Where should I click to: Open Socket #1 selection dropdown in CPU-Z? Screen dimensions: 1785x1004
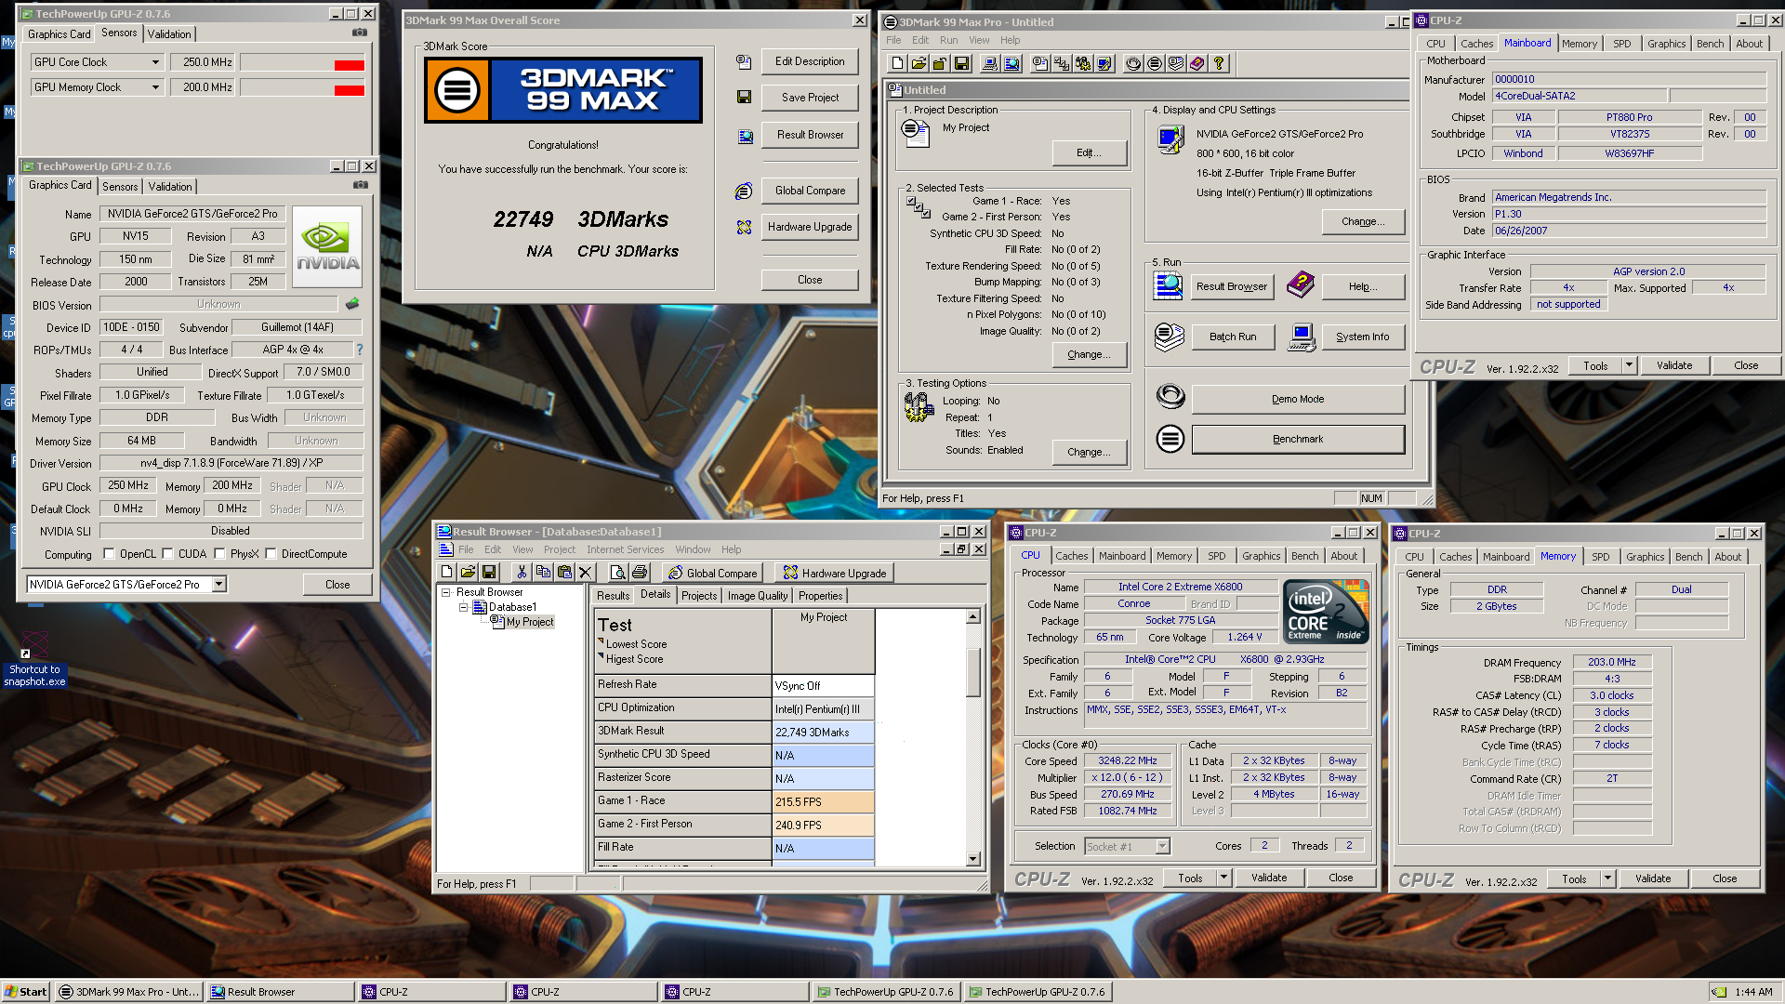pos(1162,846)
